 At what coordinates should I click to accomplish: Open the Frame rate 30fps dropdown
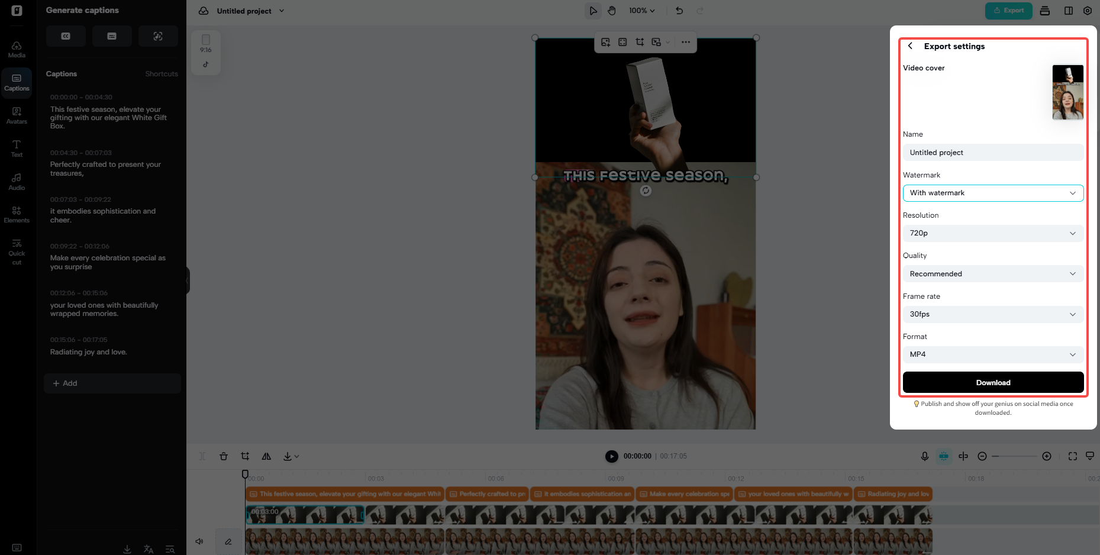coord(993,314)
